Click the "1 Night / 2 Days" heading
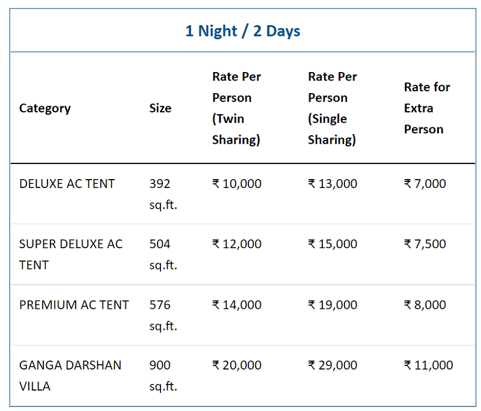 point(242,31)
